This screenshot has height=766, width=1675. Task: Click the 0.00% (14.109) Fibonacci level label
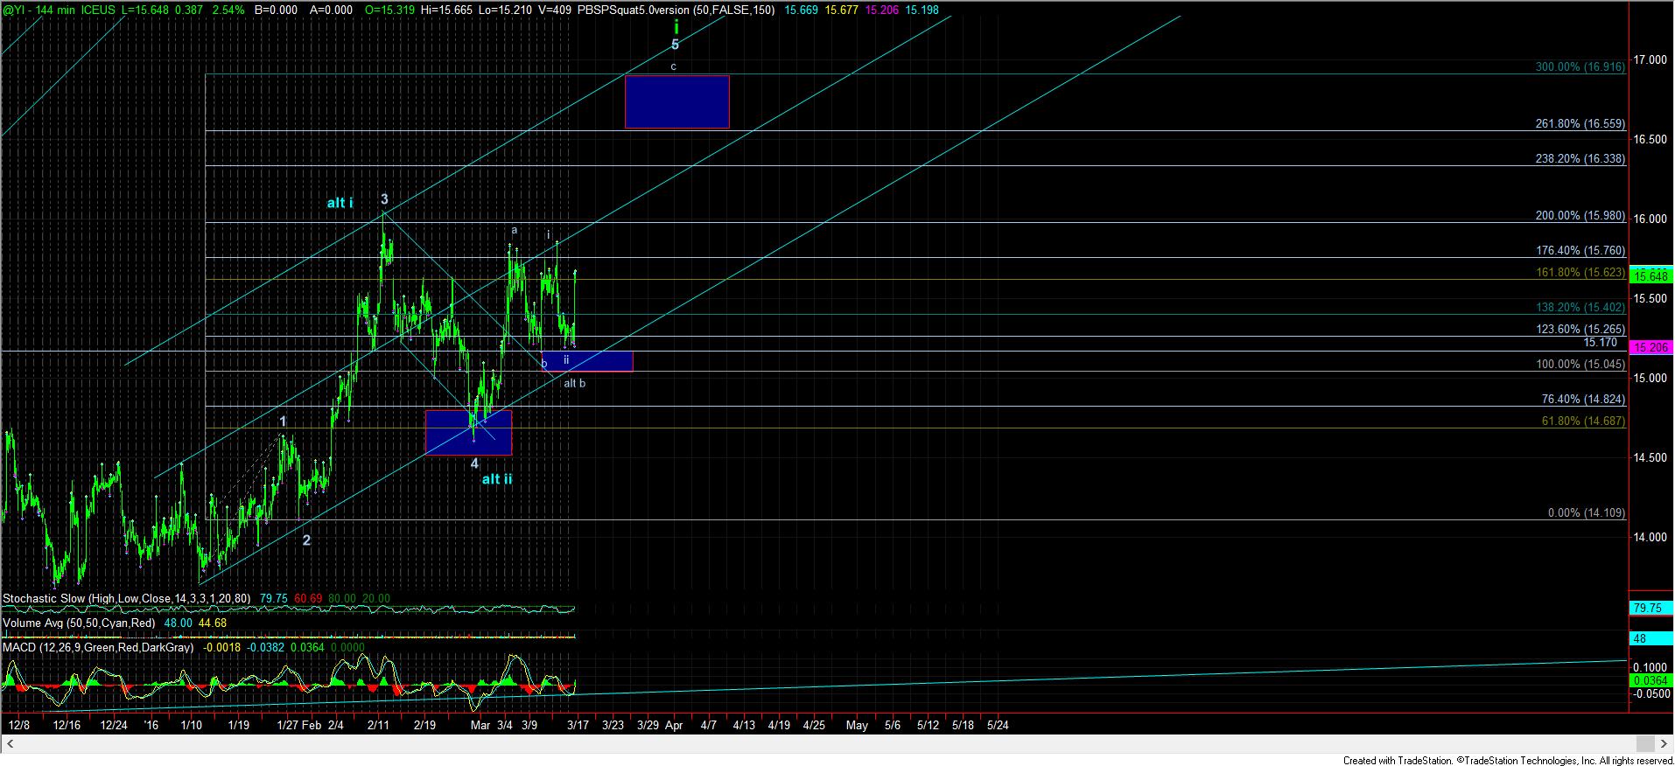1586,513
